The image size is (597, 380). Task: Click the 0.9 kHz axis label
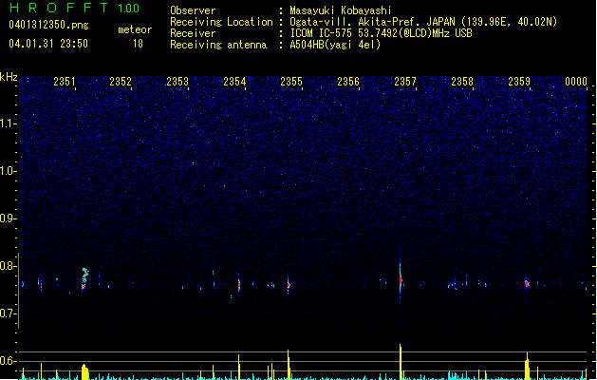8,218
